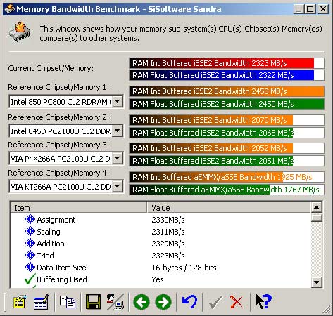Viewport: 333px width, 316px height.
Task: Cancel with the red X icon
Action: (237, 302)
